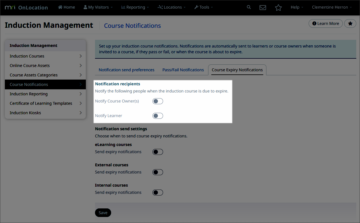
Task: Click the Locations icon in the navbar
Action: (161, 7)
